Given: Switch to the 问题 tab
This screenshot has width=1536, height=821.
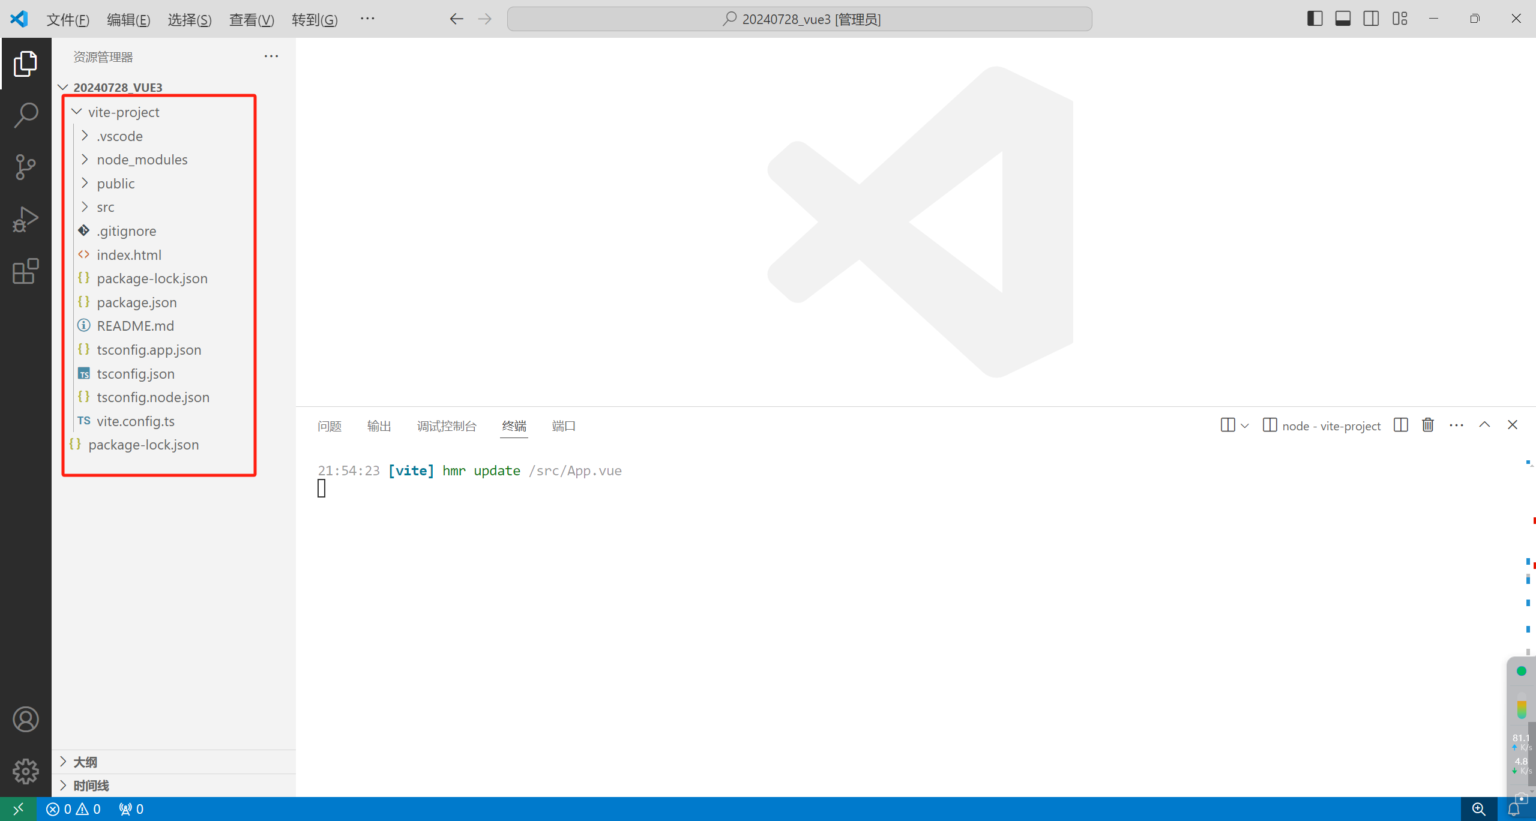Looking at the screenshot, I should (x=330, y=426).
